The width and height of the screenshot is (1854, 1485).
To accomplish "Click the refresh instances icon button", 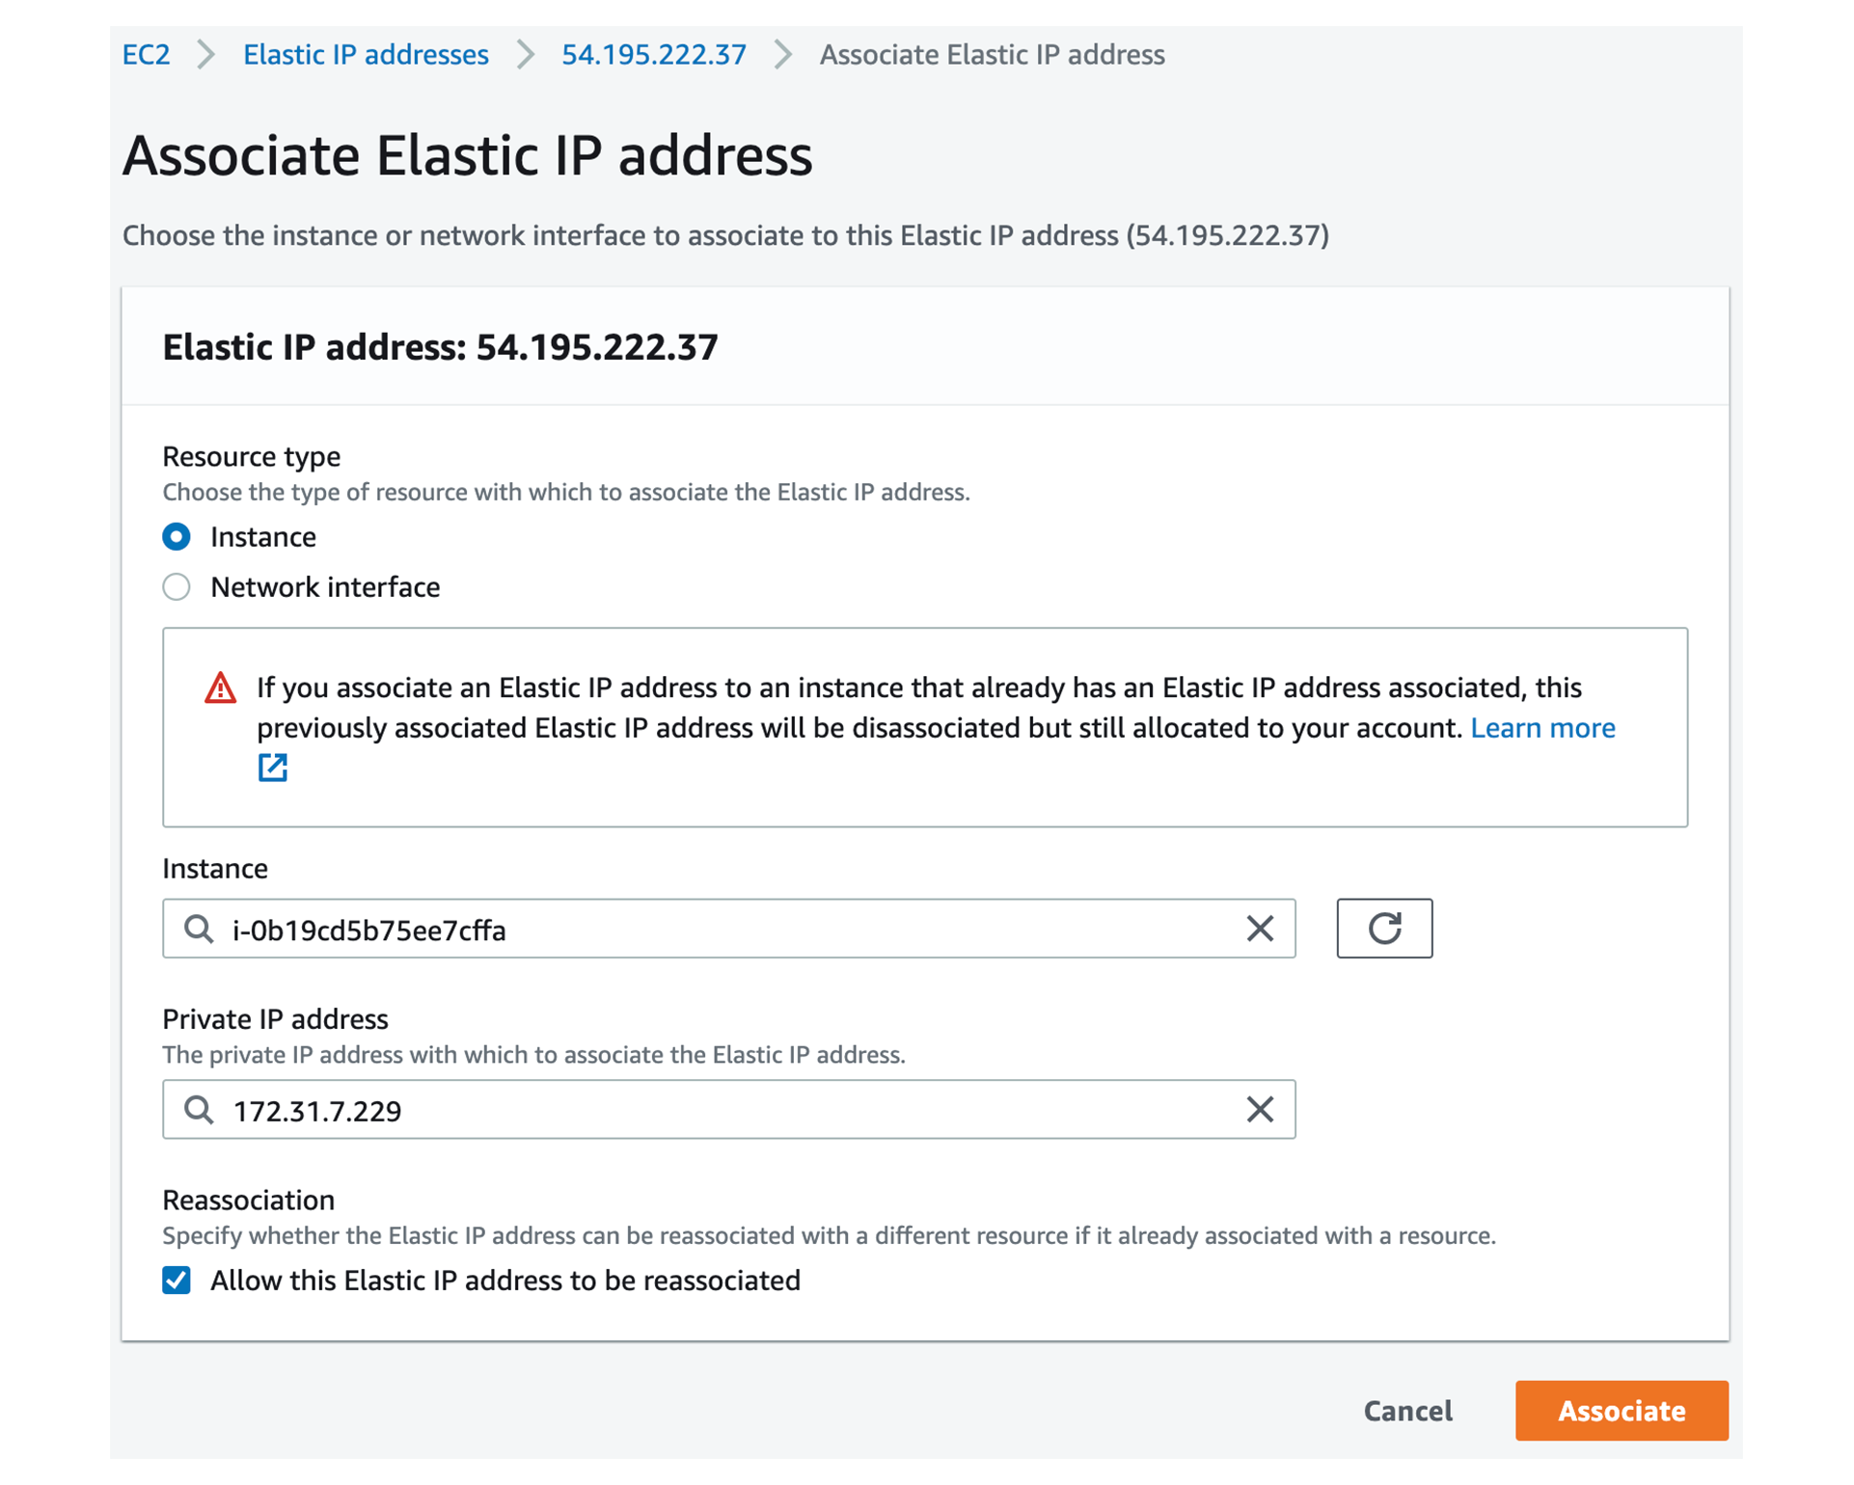I will pos(1383,928).
